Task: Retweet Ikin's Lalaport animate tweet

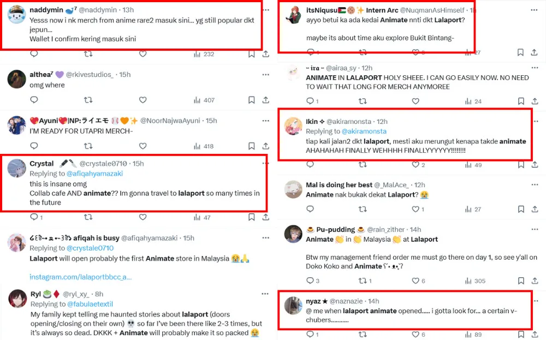Action: click(x=363, y=165)
